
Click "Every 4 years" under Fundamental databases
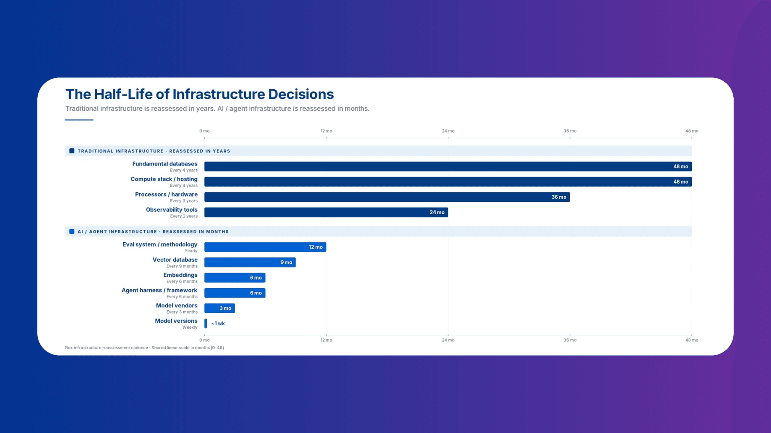[184, 170]
